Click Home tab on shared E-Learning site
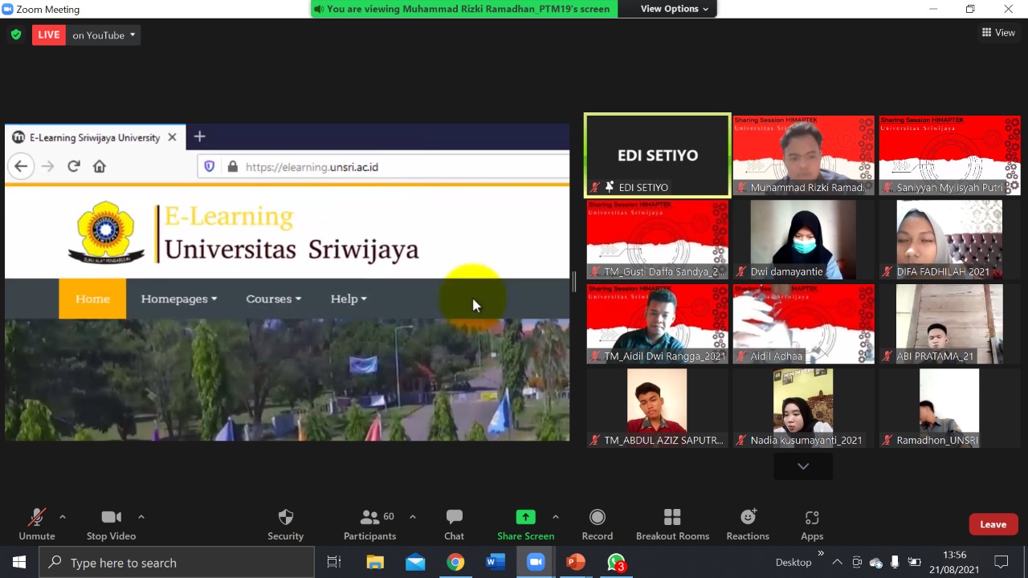1028x578 pixels. coord(92,299)
